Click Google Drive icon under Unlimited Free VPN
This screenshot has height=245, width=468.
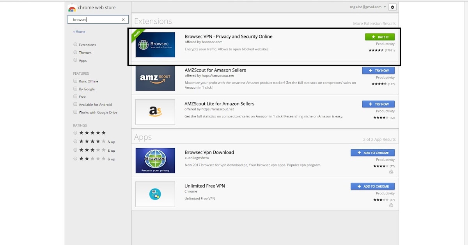pyautogui.click(x=391, y=205)
